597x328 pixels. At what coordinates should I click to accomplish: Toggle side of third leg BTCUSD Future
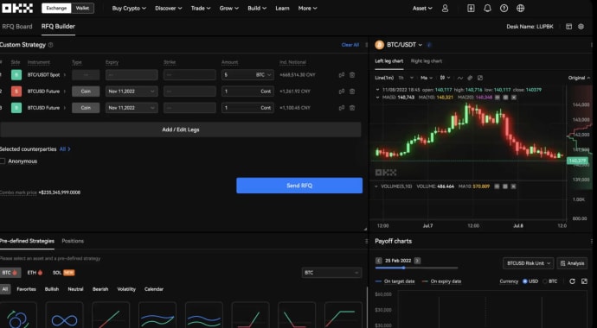click(16, 108)
